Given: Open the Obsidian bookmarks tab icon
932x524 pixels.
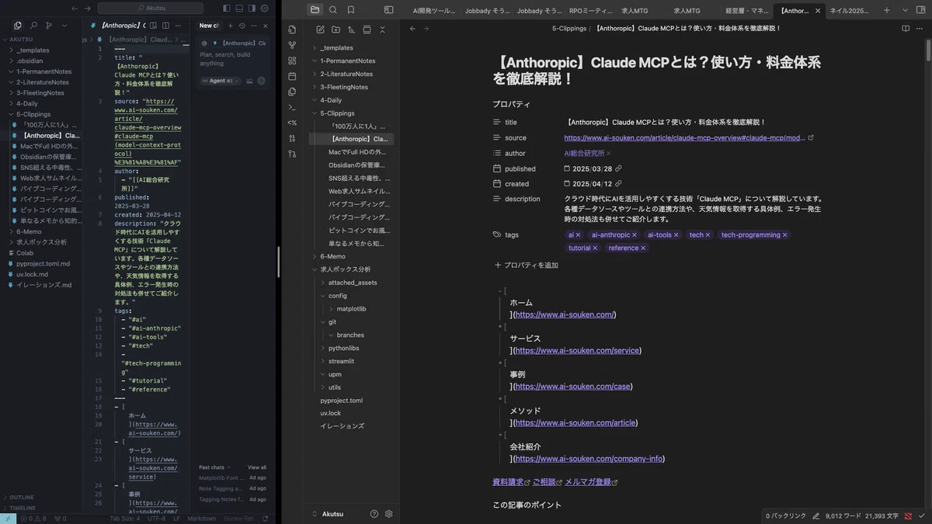Looking at the screenshot, I should pyautogui.click(x=351, y=10).
